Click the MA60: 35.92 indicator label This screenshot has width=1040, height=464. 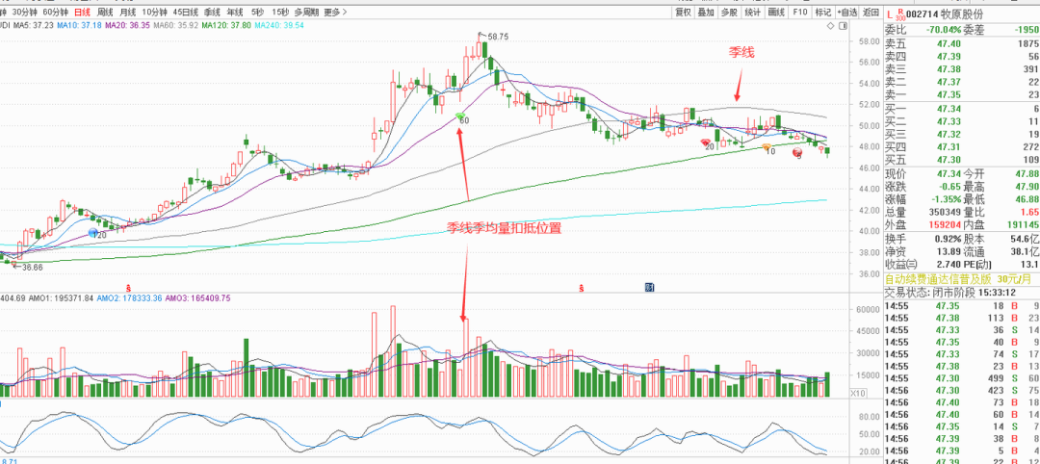(x=176, y=24)
